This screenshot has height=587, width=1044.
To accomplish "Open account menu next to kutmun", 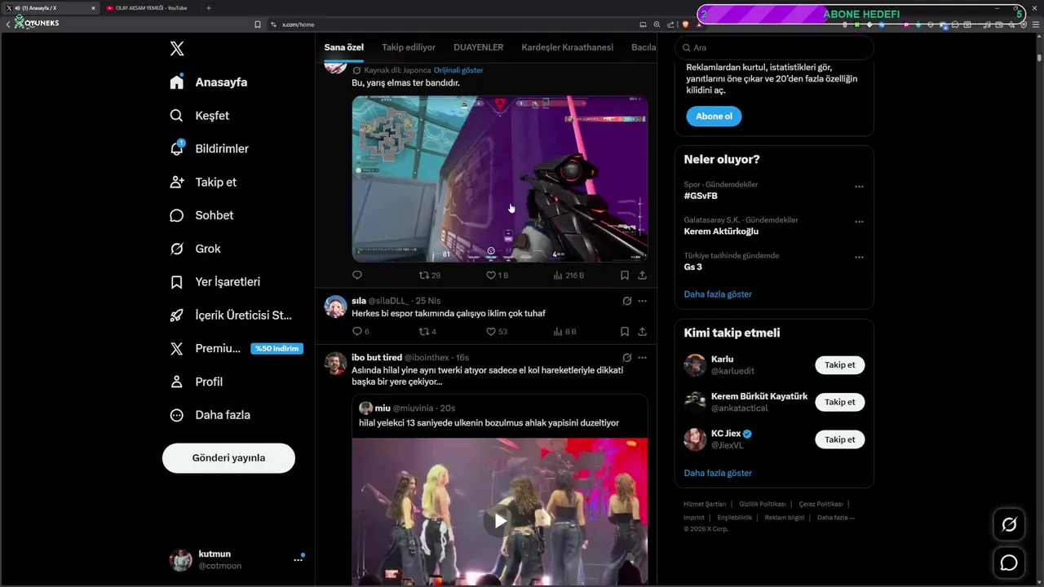I will [298, 560].
